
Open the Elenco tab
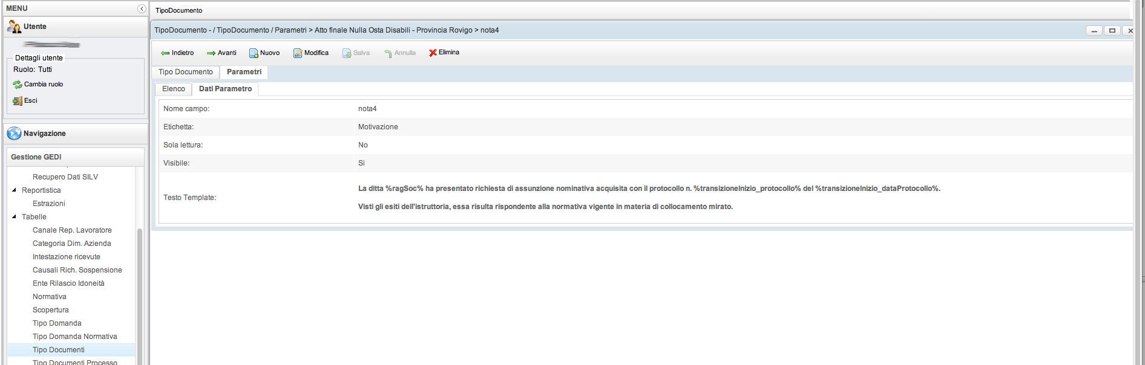click(173, 89)
